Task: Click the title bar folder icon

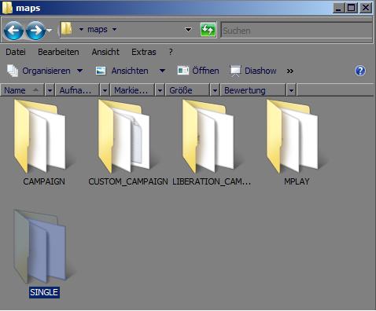Action: click(7, 8)
